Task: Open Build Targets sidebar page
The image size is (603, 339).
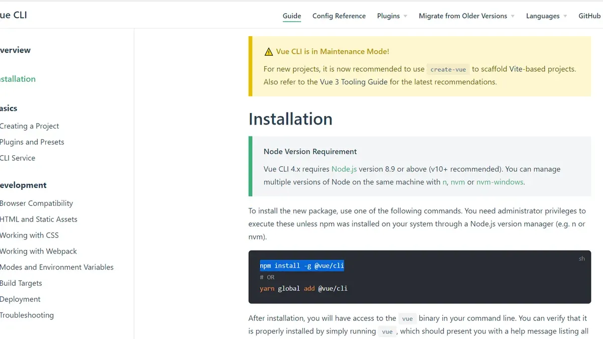Action: [21, 283]
